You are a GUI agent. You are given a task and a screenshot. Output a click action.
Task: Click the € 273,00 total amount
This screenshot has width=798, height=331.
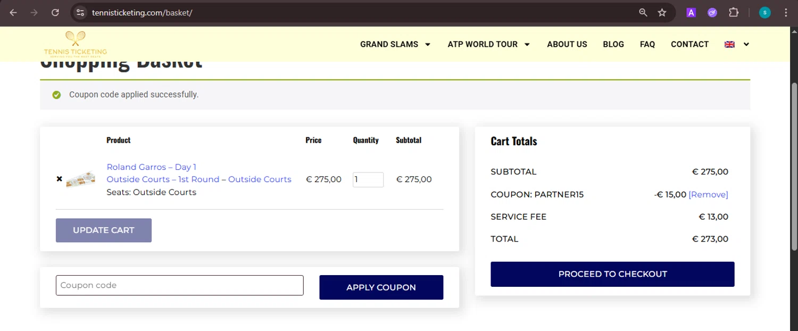tap(710, 239)
